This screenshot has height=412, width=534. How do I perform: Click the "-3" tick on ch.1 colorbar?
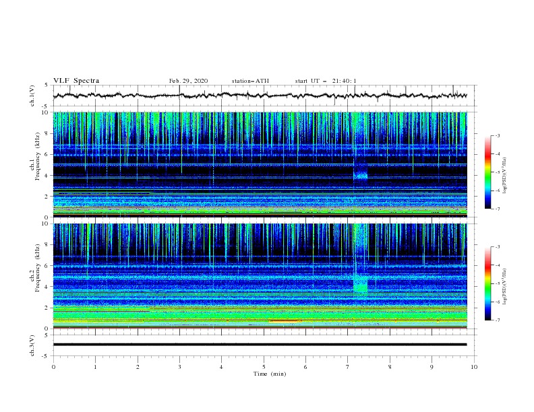[497, 135]
